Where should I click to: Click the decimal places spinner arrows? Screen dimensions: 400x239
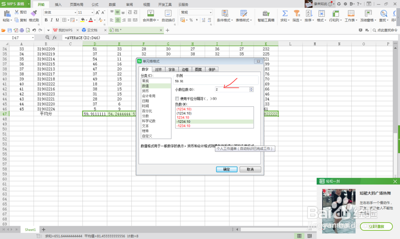point(251,89)
